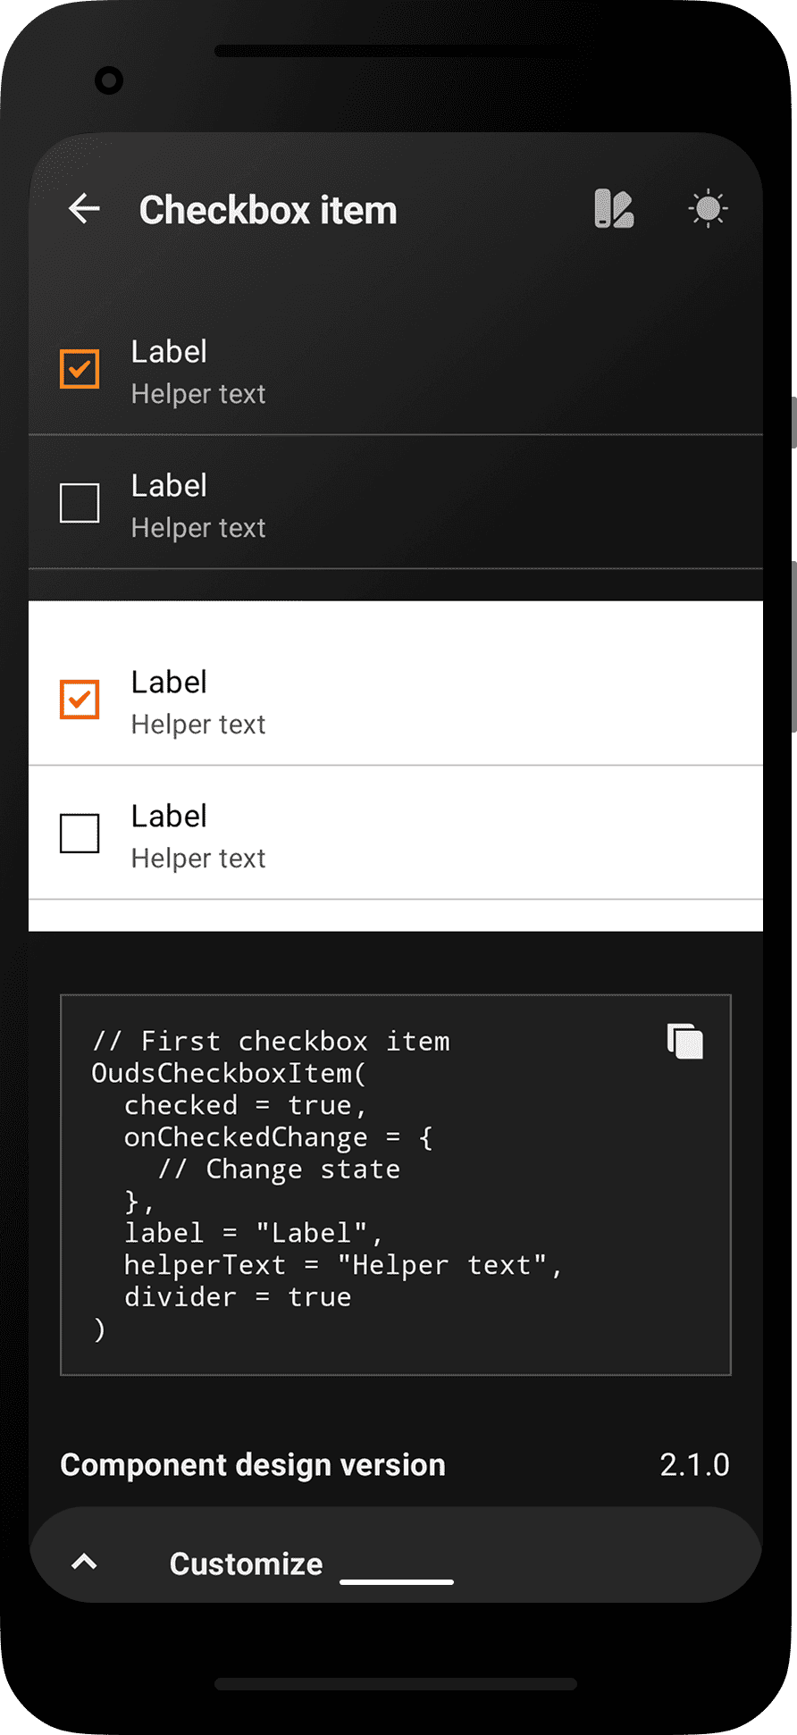Uncheck the first checked checkbox item
The image size is (797, 1735).
[79, 368]
